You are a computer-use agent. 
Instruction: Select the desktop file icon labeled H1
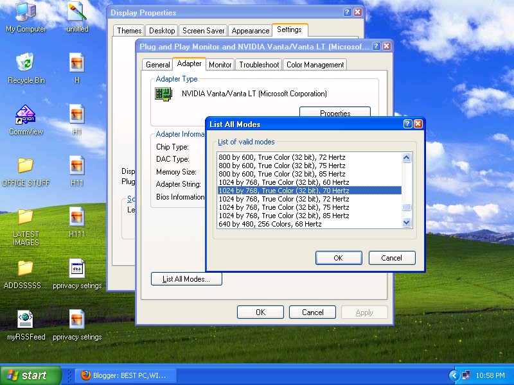pos(77,114)
